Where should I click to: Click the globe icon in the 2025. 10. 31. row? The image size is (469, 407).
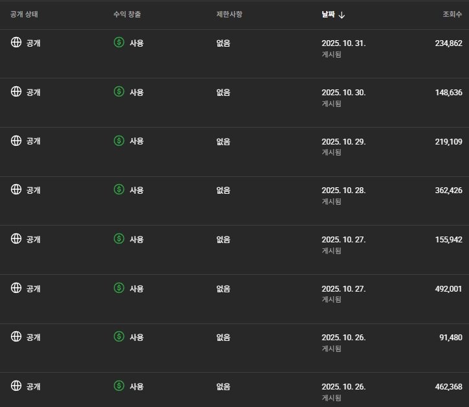pyautogui.click(x=16, y=42)
